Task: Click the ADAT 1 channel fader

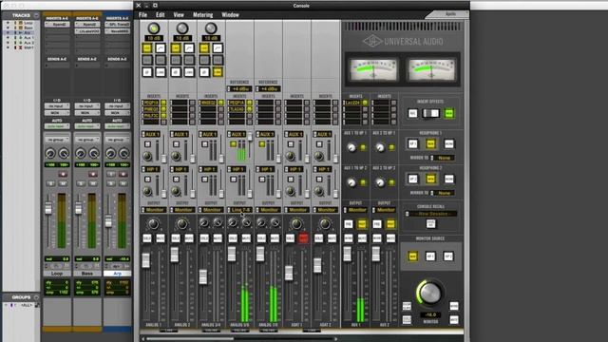Action: tap(289, 273)
